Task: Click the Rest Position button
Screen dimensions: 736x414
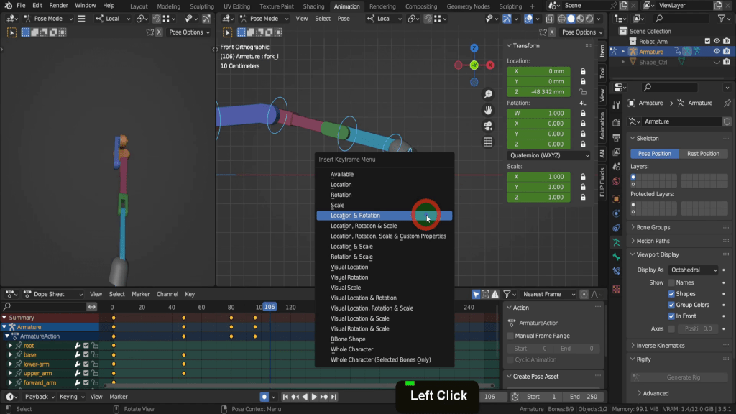Action: click(703, 154)
